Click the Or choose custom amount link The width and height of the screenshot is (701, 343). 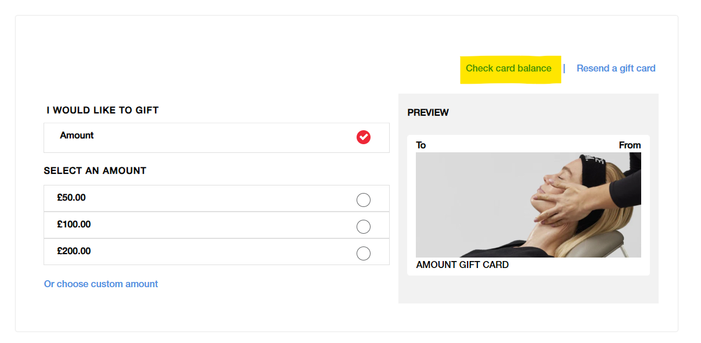(101, 284)
